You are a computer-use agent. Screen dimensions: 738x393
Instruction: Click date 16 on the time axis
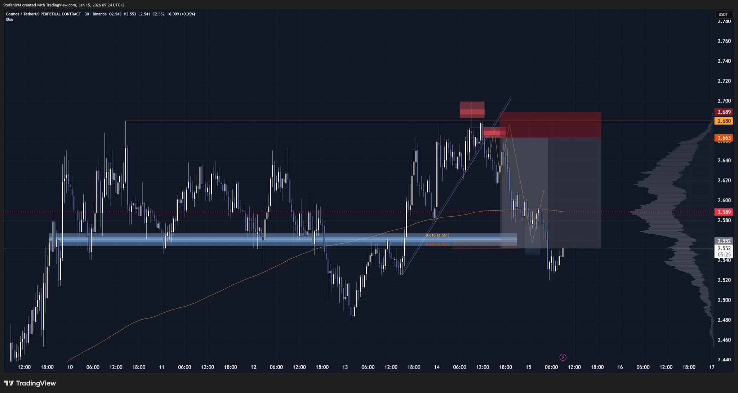620,367
